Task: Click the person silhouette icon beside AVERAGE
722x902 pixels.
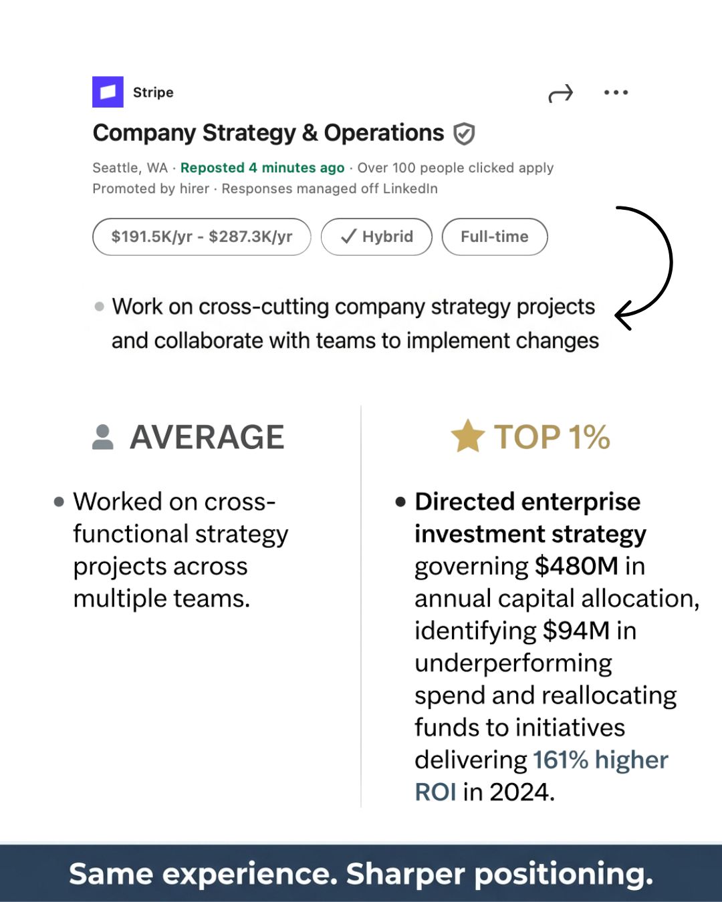Action: tap(103, 437)
